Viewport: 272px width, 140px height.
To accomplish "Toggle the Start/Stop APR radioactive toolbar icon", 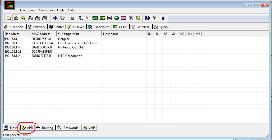I will click(23, 18).
